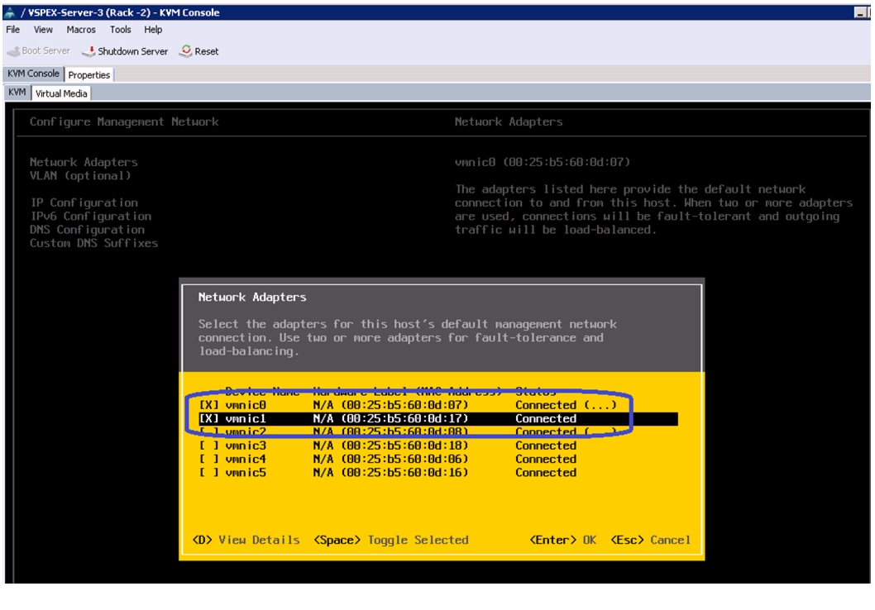Open the Virtual Media tab
Image resolution: width=875 pixels, height=610 pixels.
click(61, 93)
